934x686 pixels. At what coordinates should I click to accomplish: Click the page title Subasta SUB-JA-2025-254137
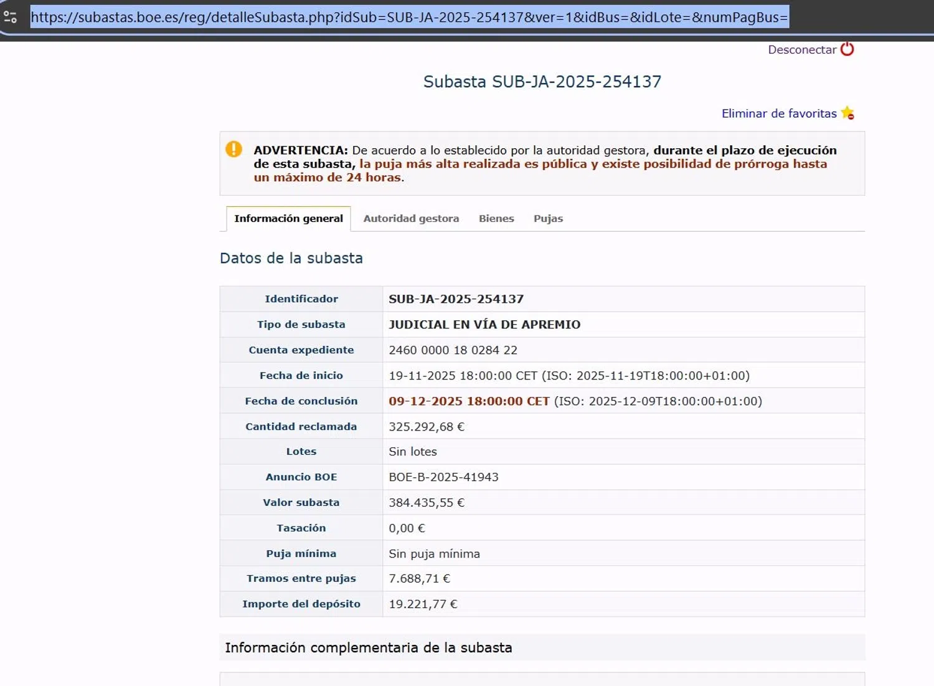(x=542, y=82)
